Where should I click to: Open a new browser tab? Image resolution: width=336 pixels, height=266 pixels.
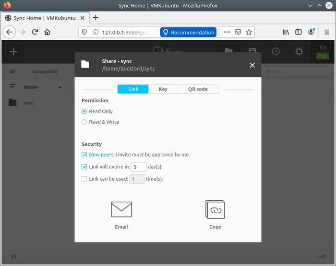coord(96,18)
